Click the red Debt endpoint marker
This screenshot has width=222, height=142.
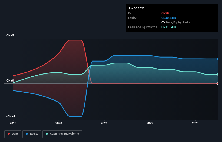click(x=217, y=84)
